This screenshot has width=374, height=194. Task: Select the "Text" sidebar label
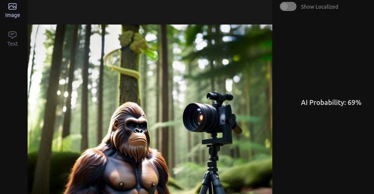[x=12, y=44]
